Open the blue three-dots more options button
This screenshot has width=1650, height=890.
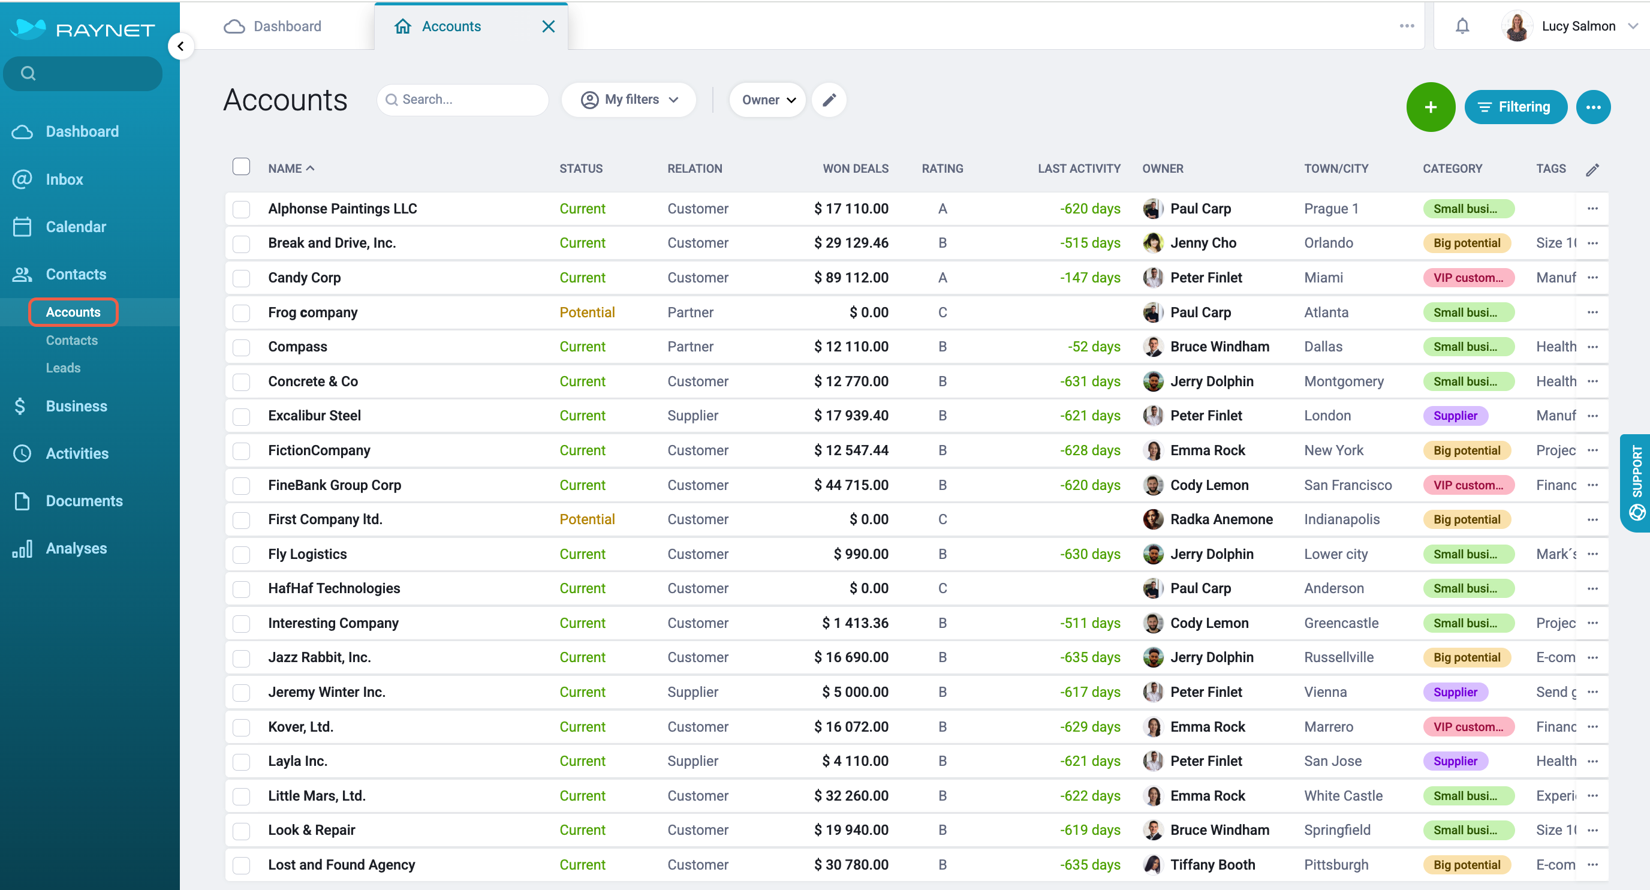[1593, 107]
